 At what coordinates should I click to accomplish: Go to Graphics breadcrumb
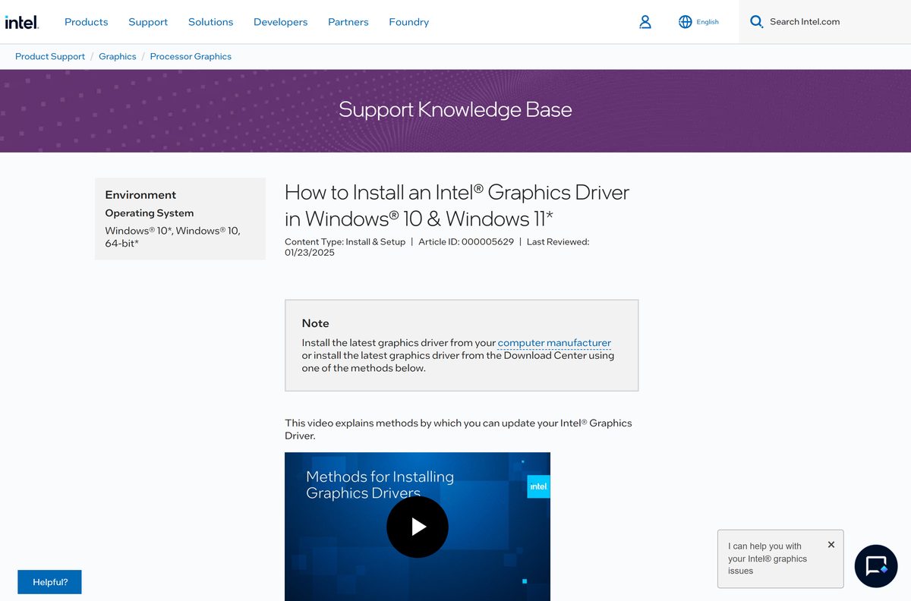(x=118, y=57)
